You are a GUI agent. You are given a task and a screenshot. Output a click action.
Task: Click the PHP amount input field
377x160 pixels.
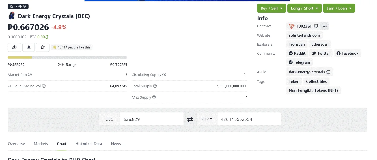[x=249, y=119]
